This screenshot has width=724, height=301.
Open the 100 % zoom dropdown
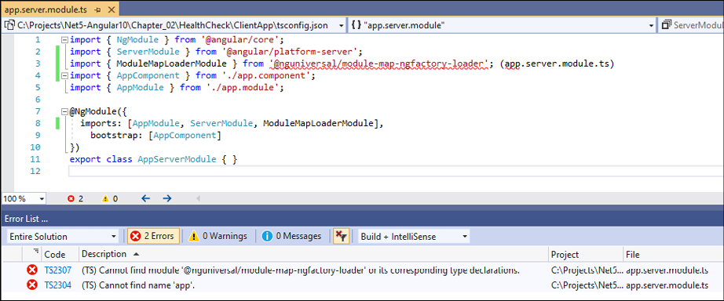click(x=42, y=198)
